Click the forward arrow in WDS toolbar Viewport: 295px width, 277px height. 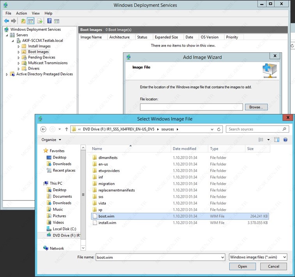(x=13, y=21)
